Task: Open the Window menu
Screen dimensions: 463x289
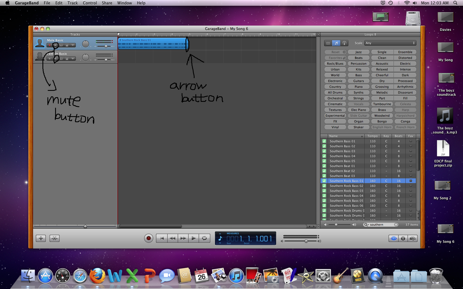Action: click(125, 3)
